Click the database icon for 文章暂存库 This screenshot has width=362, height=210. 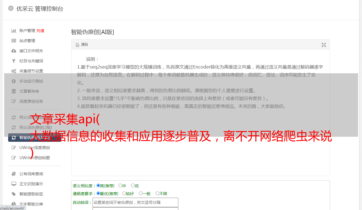[14, 91]
